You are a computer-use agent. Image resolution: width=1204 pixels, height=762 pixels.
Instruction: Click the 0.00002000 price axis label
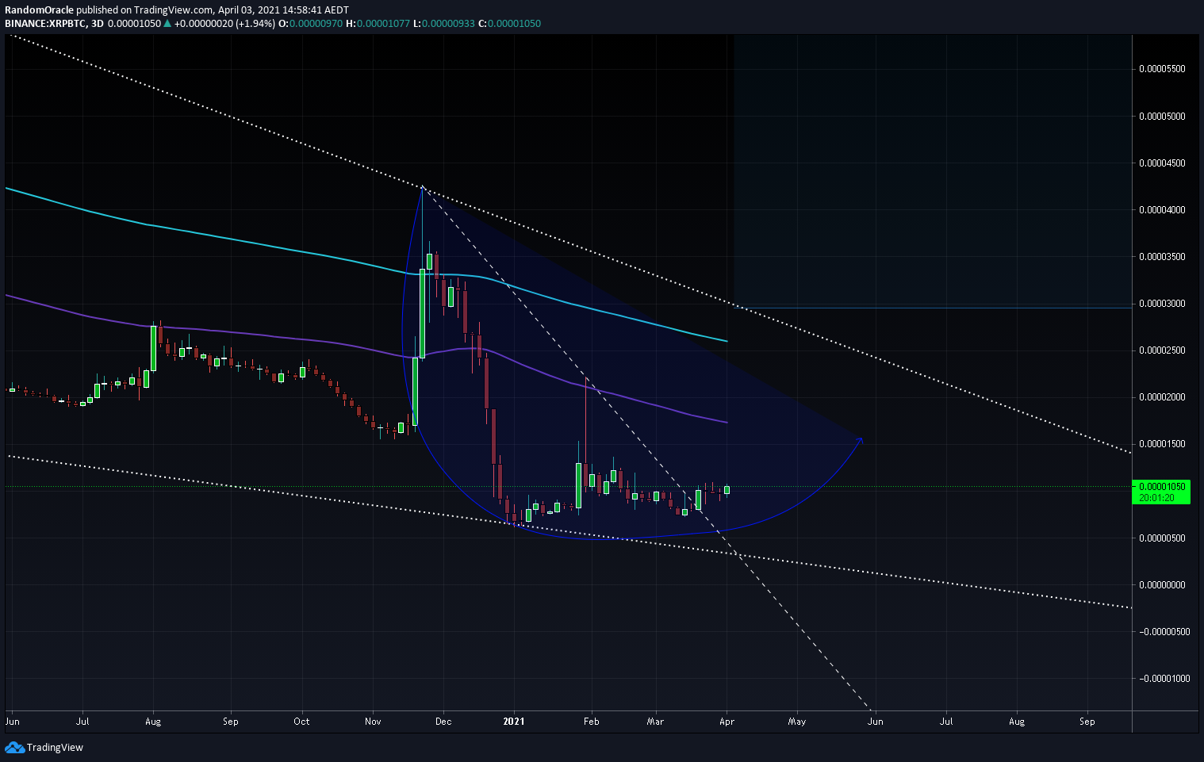[x=1162, y=396]
